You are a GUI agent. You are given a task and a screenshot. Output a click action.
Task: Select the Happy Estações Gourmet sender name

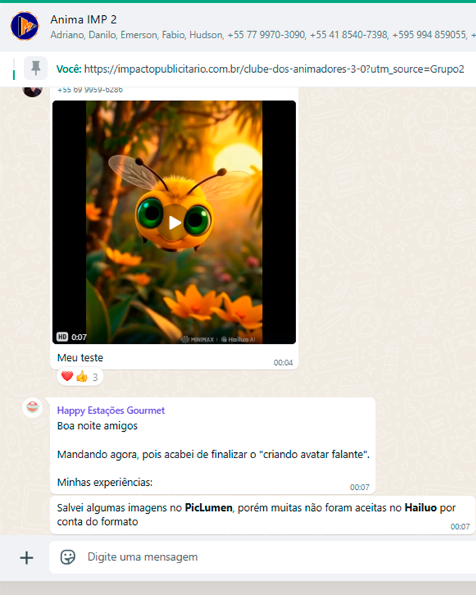click(x=111, y=411)
